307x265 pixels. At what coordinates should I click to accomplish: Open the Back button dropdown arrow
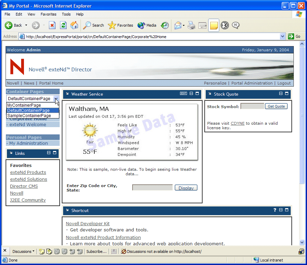coord(26,25)
